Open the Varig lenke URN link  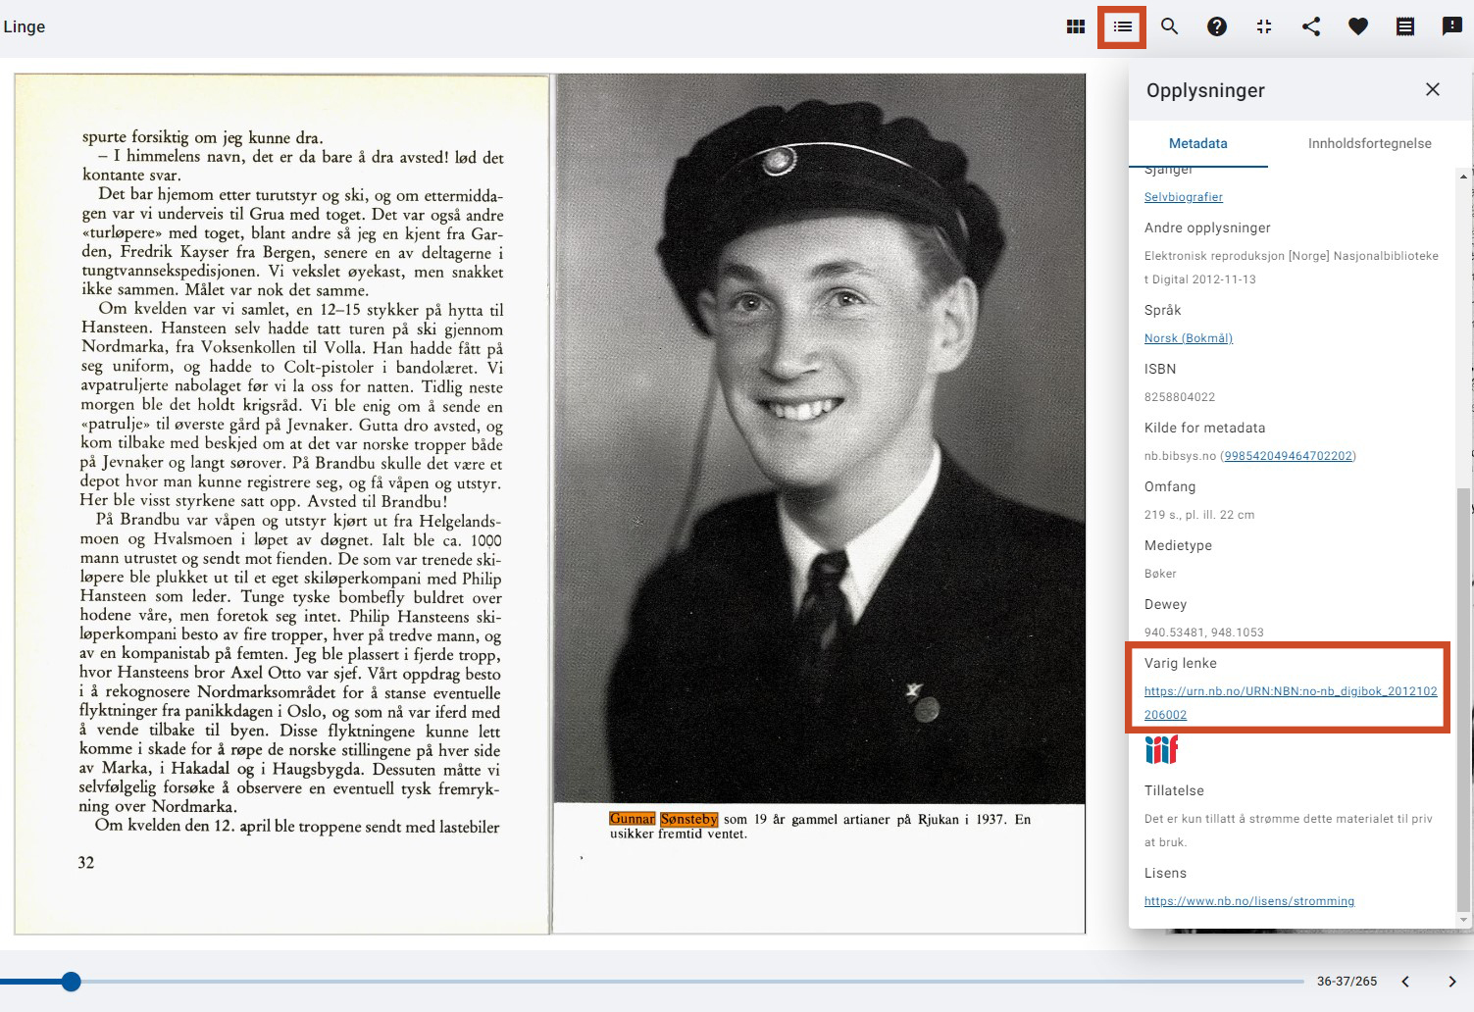(1291, 703)
